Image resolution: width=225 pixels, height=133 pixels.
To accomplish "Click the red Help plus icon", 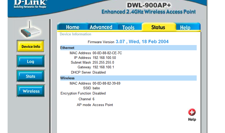I will [x=192, y=112].
